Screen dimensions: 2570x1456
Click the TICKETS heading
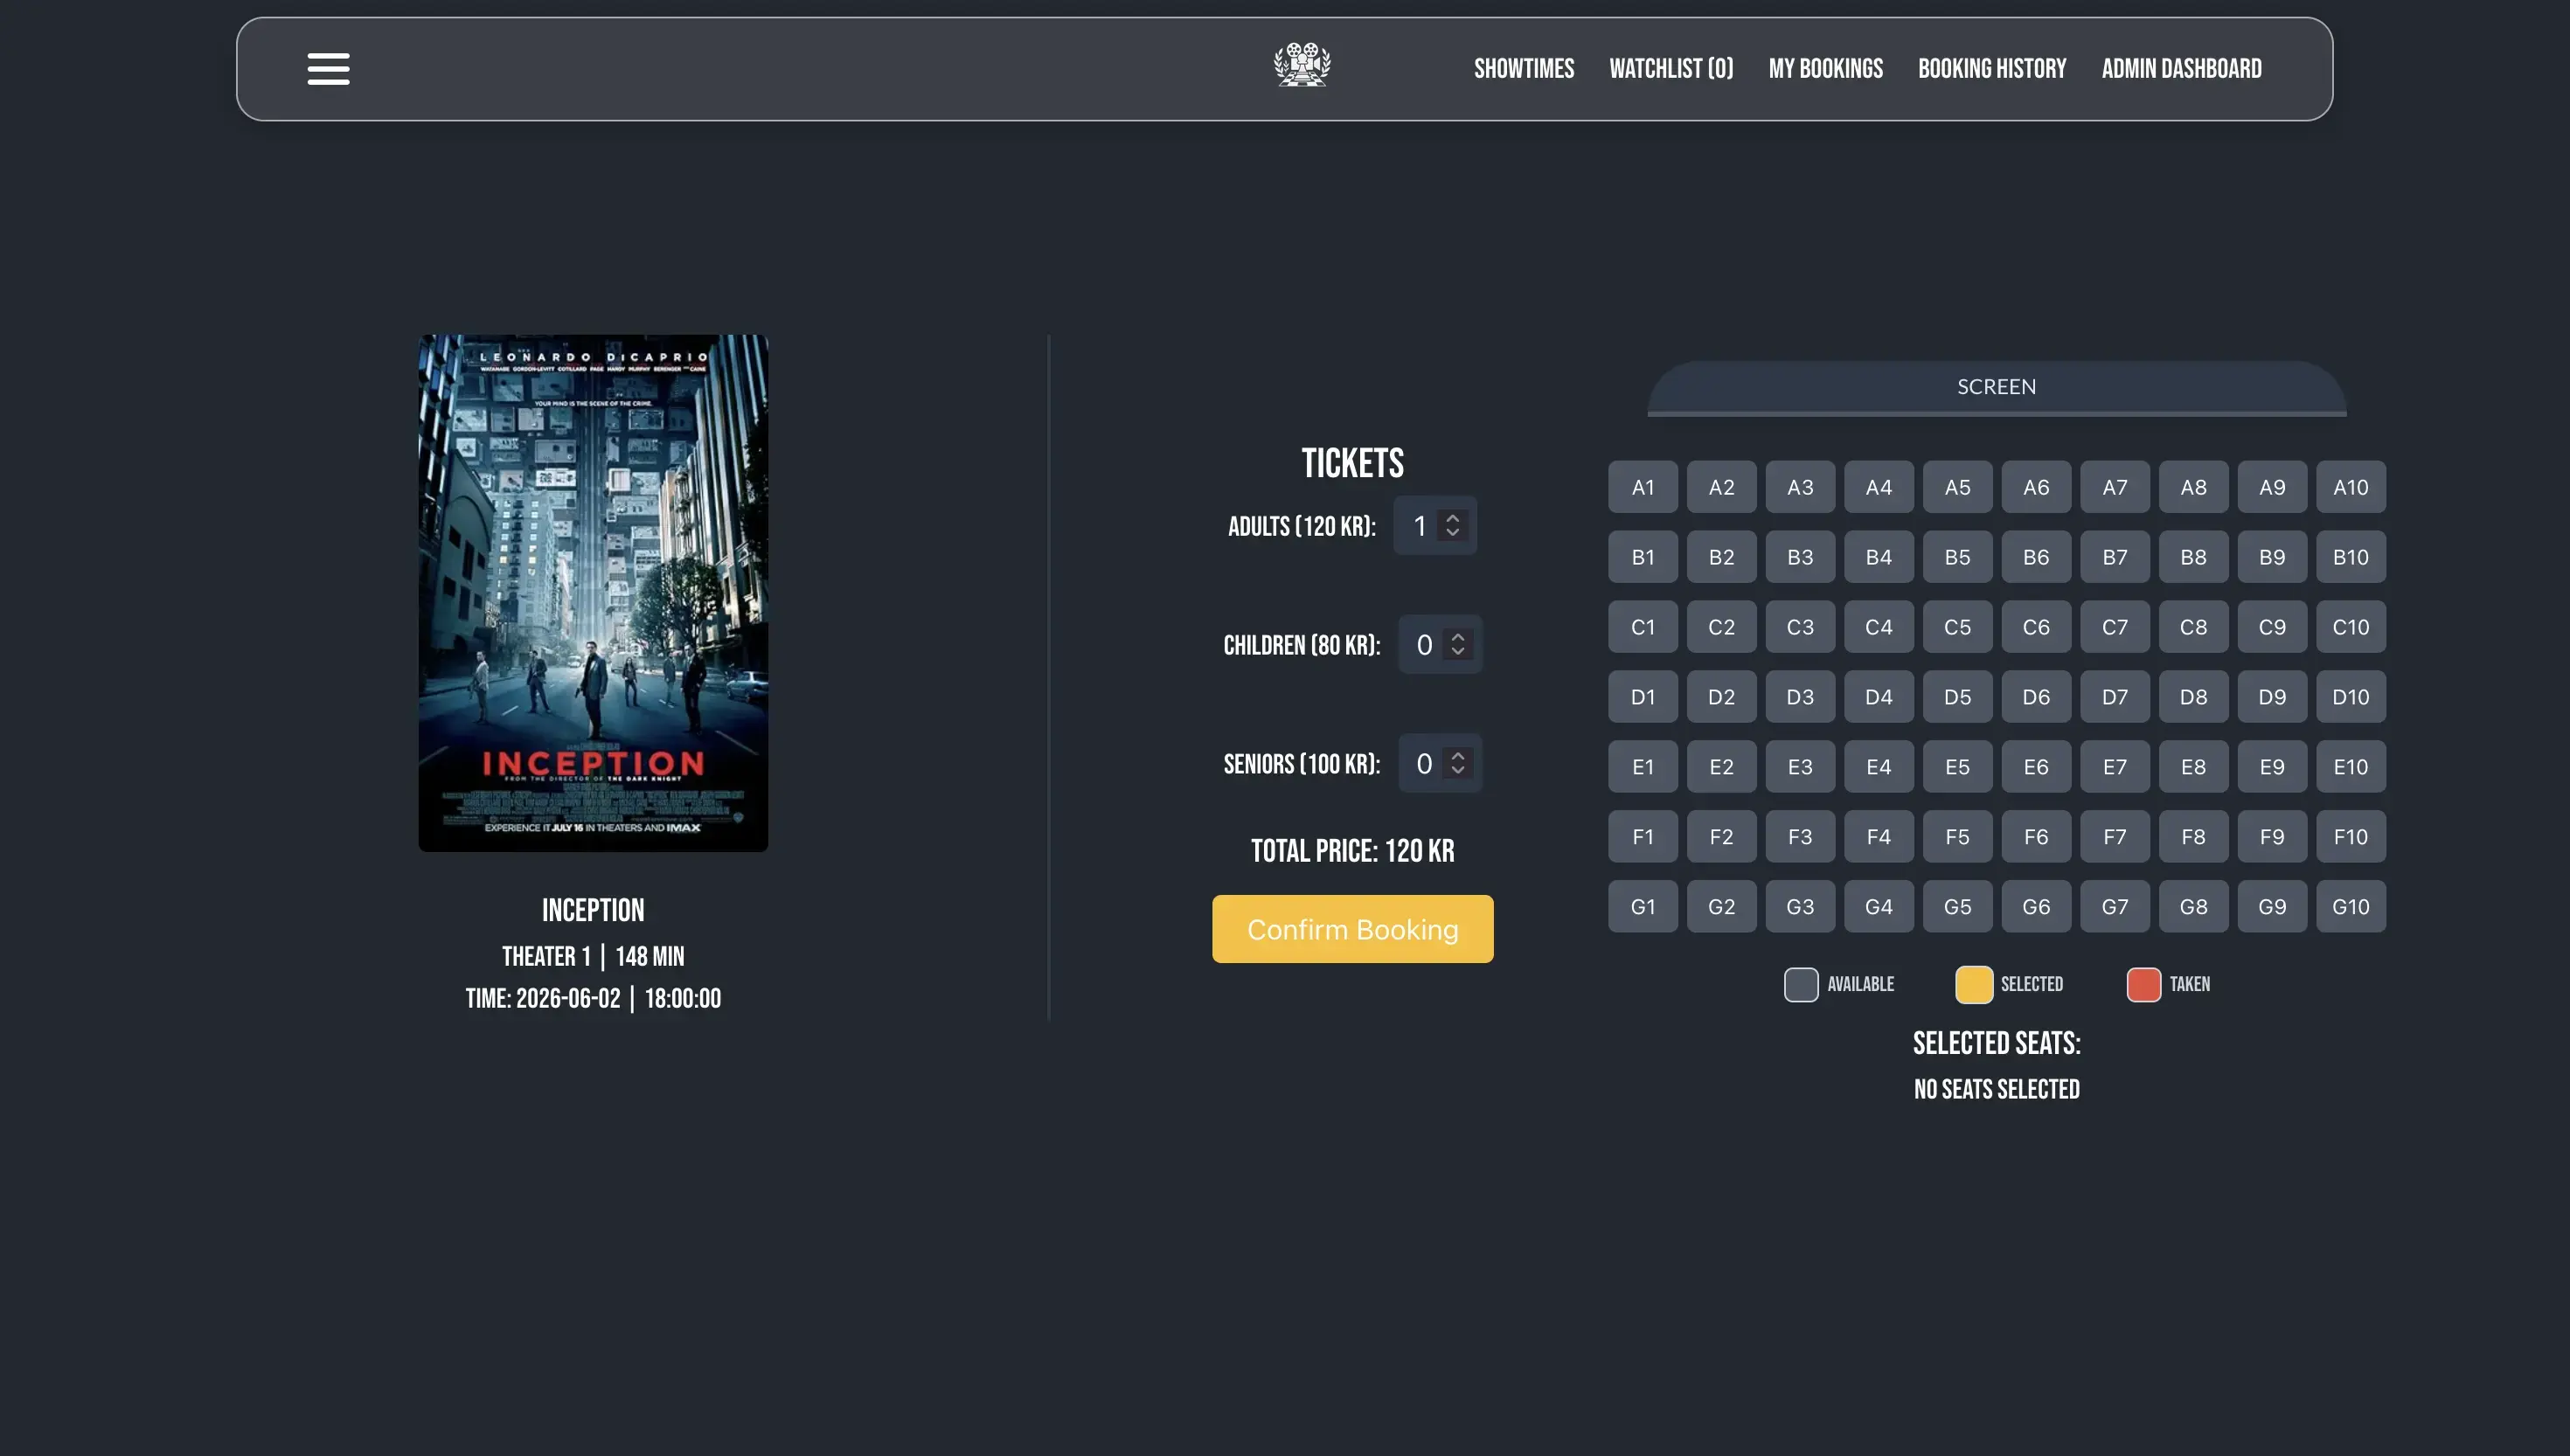[1352, 463]
